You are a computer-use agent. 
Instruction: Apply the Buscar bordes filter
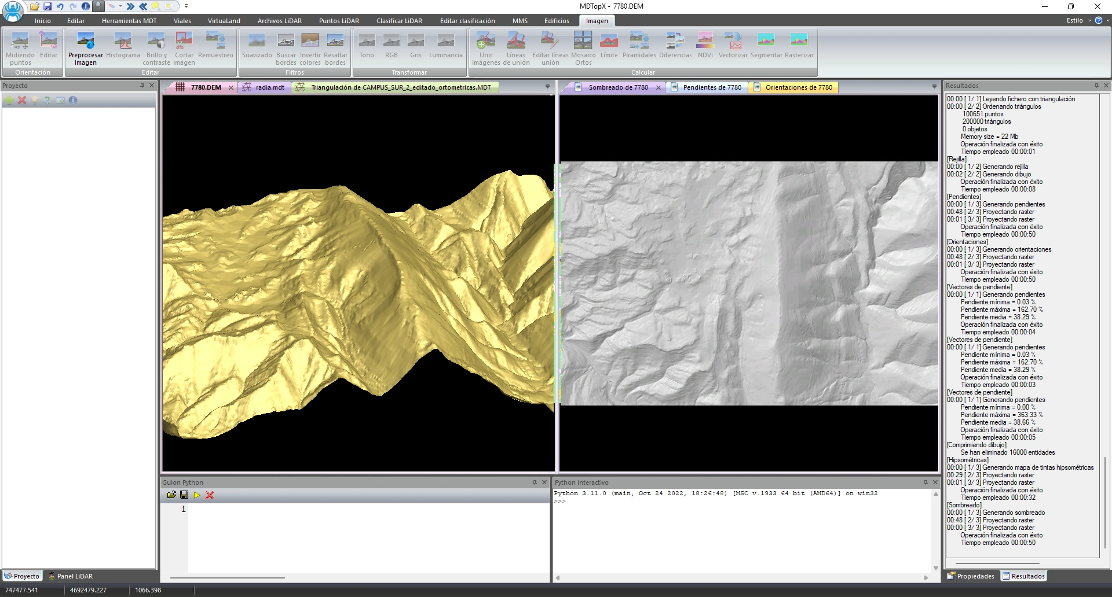click(x=286, y=48)
